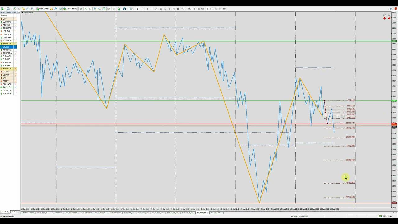Open the Strategy Tester icon
Screen dimensions: 398x224
click(32, 9)
